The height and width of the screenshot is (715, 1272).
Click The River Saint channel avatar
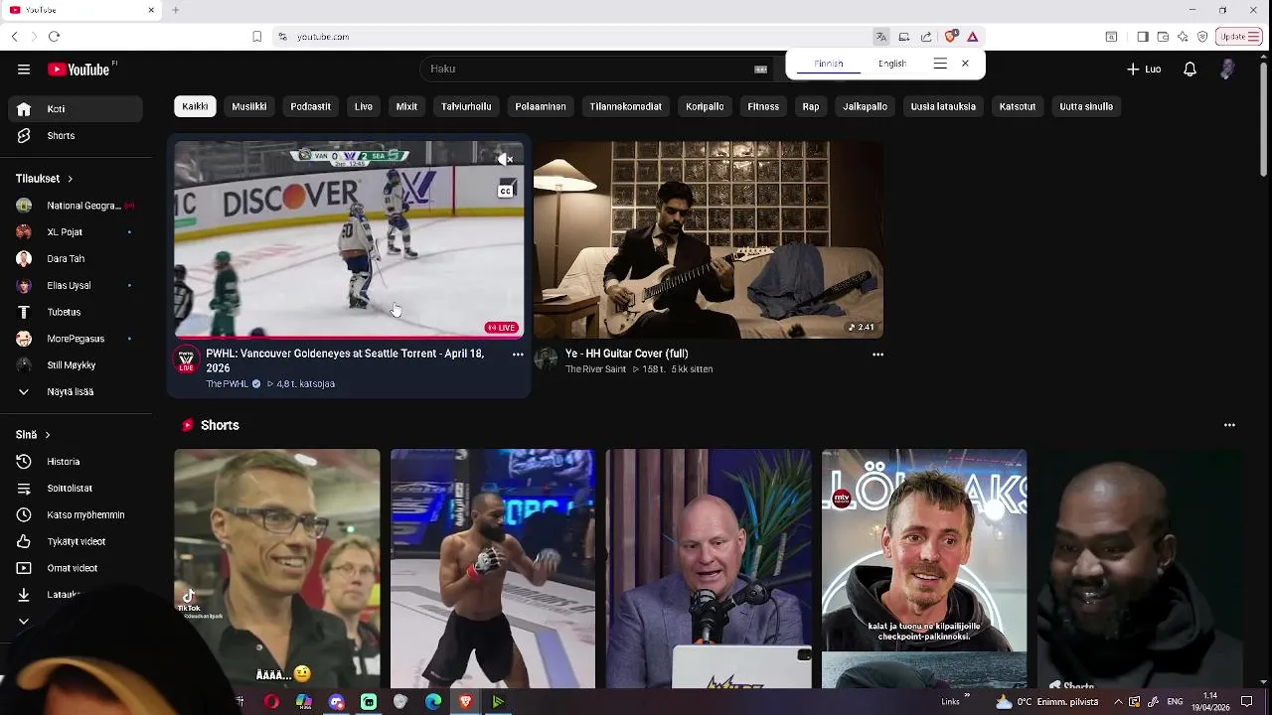coord(547,359)
